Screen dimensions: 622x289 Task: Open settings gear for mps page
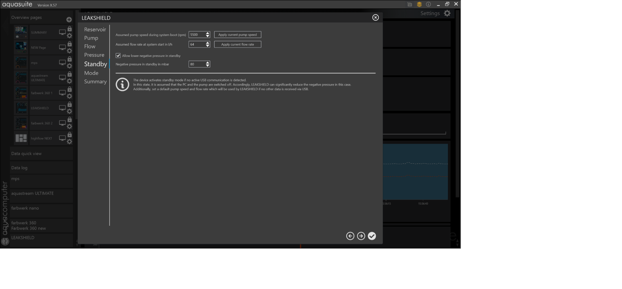tap(69, 66)
